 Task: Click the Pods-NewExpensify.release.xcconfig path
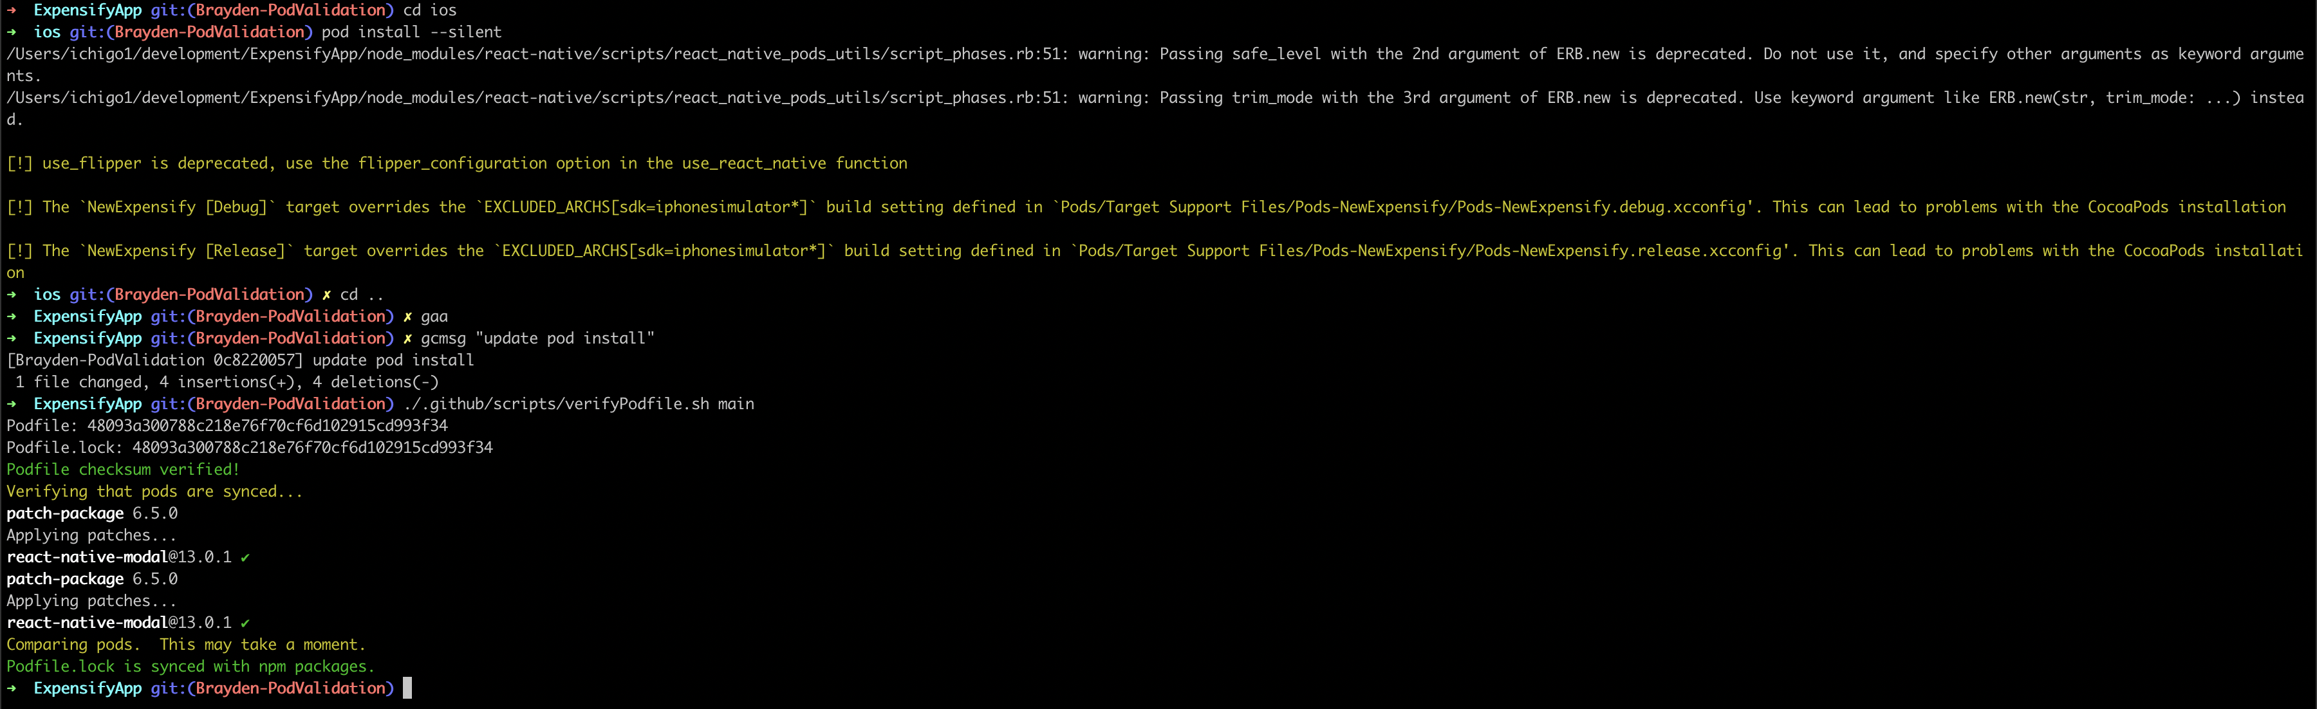tap(1433, 251)
